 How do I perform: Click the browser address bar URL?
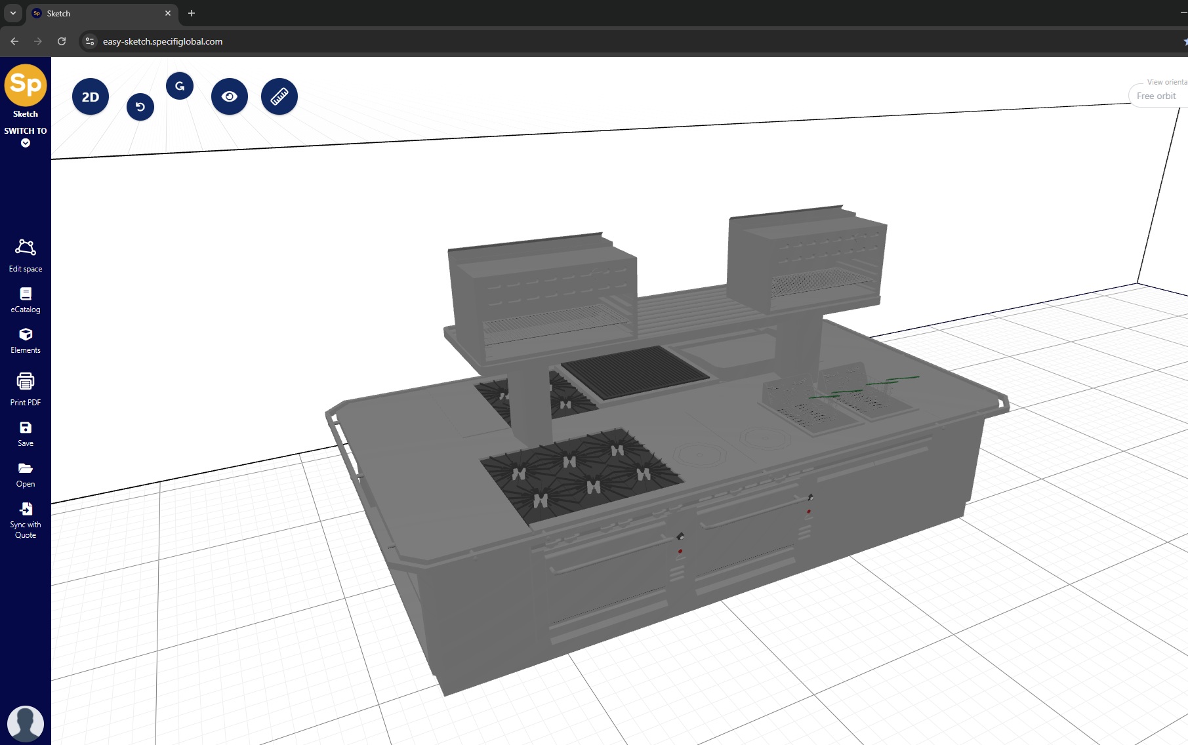163,41
